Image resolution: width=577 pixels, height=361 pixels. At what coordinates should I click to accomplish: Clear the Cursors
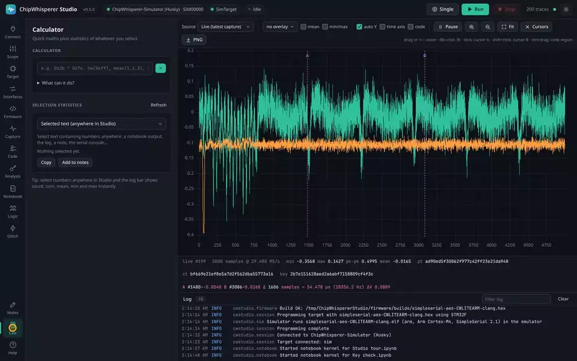[x=537, y=26]
